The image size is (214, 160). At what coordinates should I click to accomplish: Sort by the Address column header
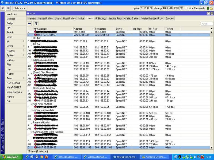[84, 29]
